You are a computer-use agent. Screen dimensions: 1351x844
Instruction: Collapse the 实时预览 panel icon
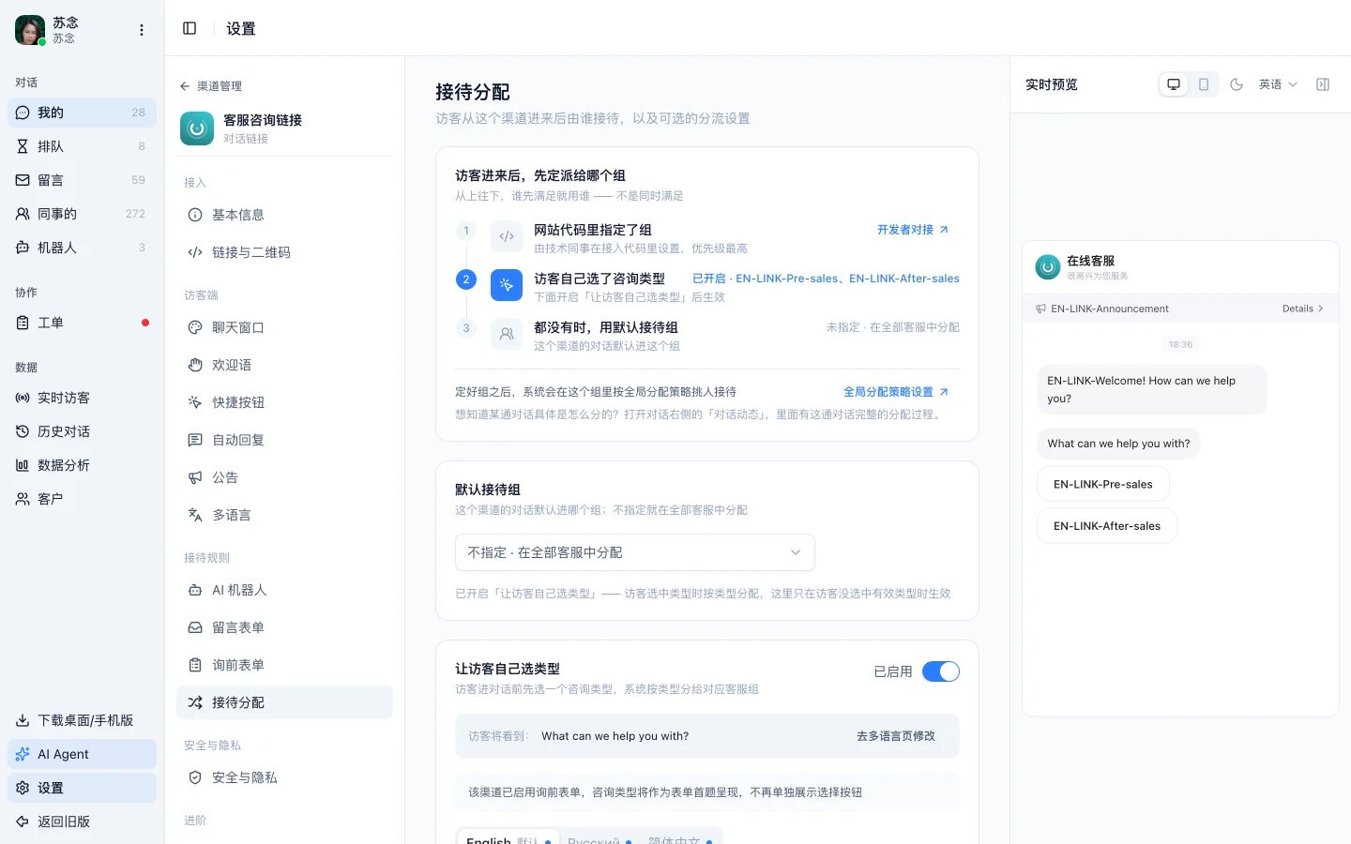point(1323,84)
